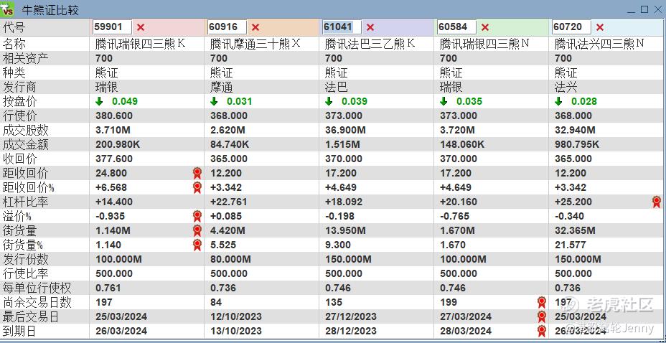Click issuer name 法兴
Screen dimensions: 666x343
(566, 88)
